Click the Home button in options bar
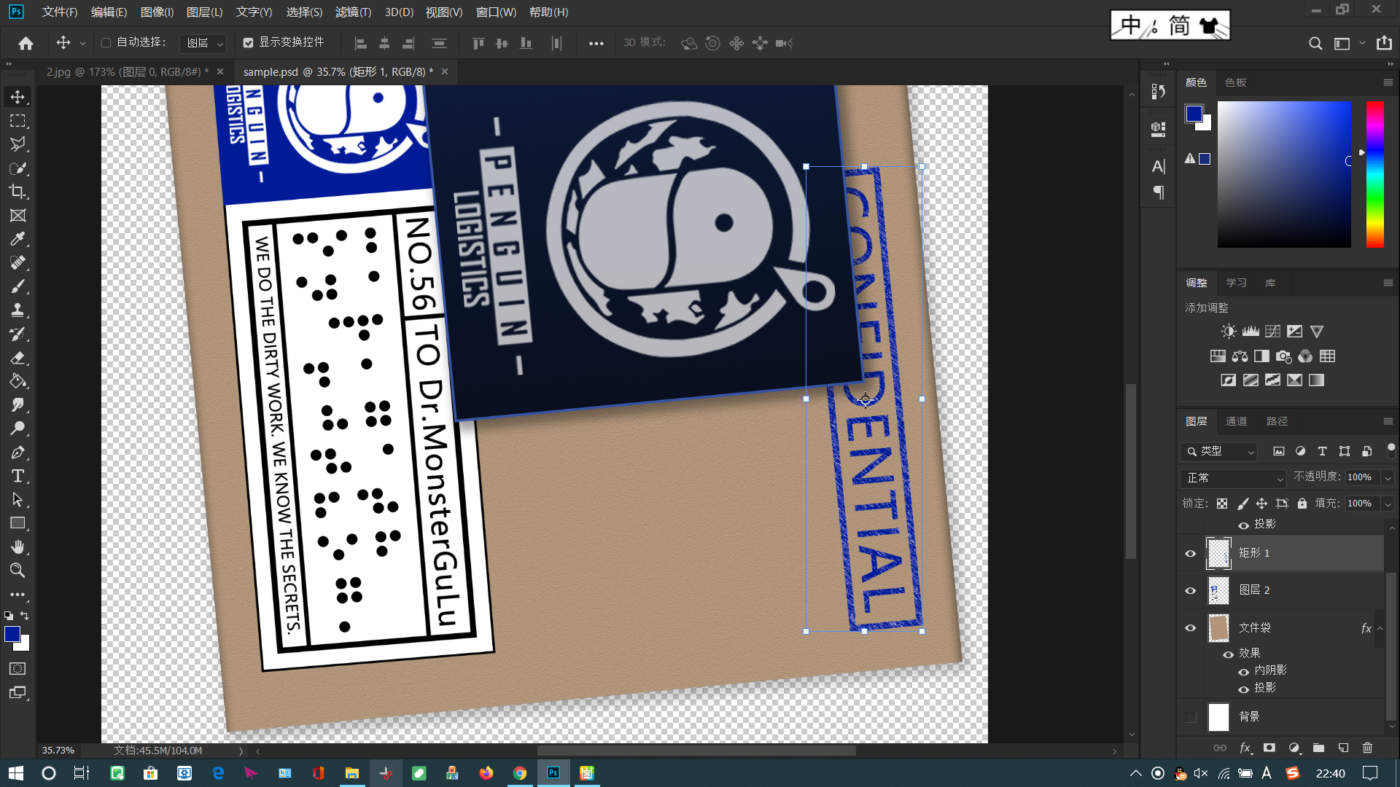 (26, 44)
